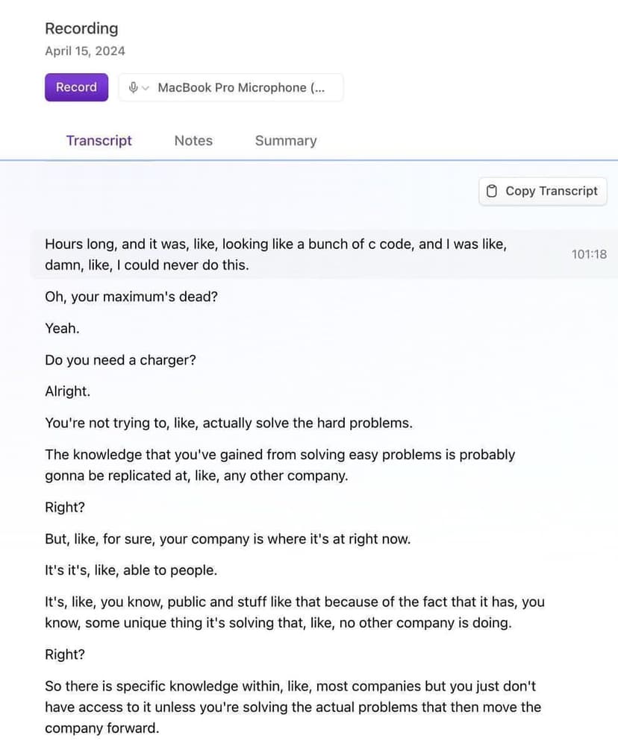Switch to the Transcript tab
The image size is (618, 750).
[x=99, y=141]
